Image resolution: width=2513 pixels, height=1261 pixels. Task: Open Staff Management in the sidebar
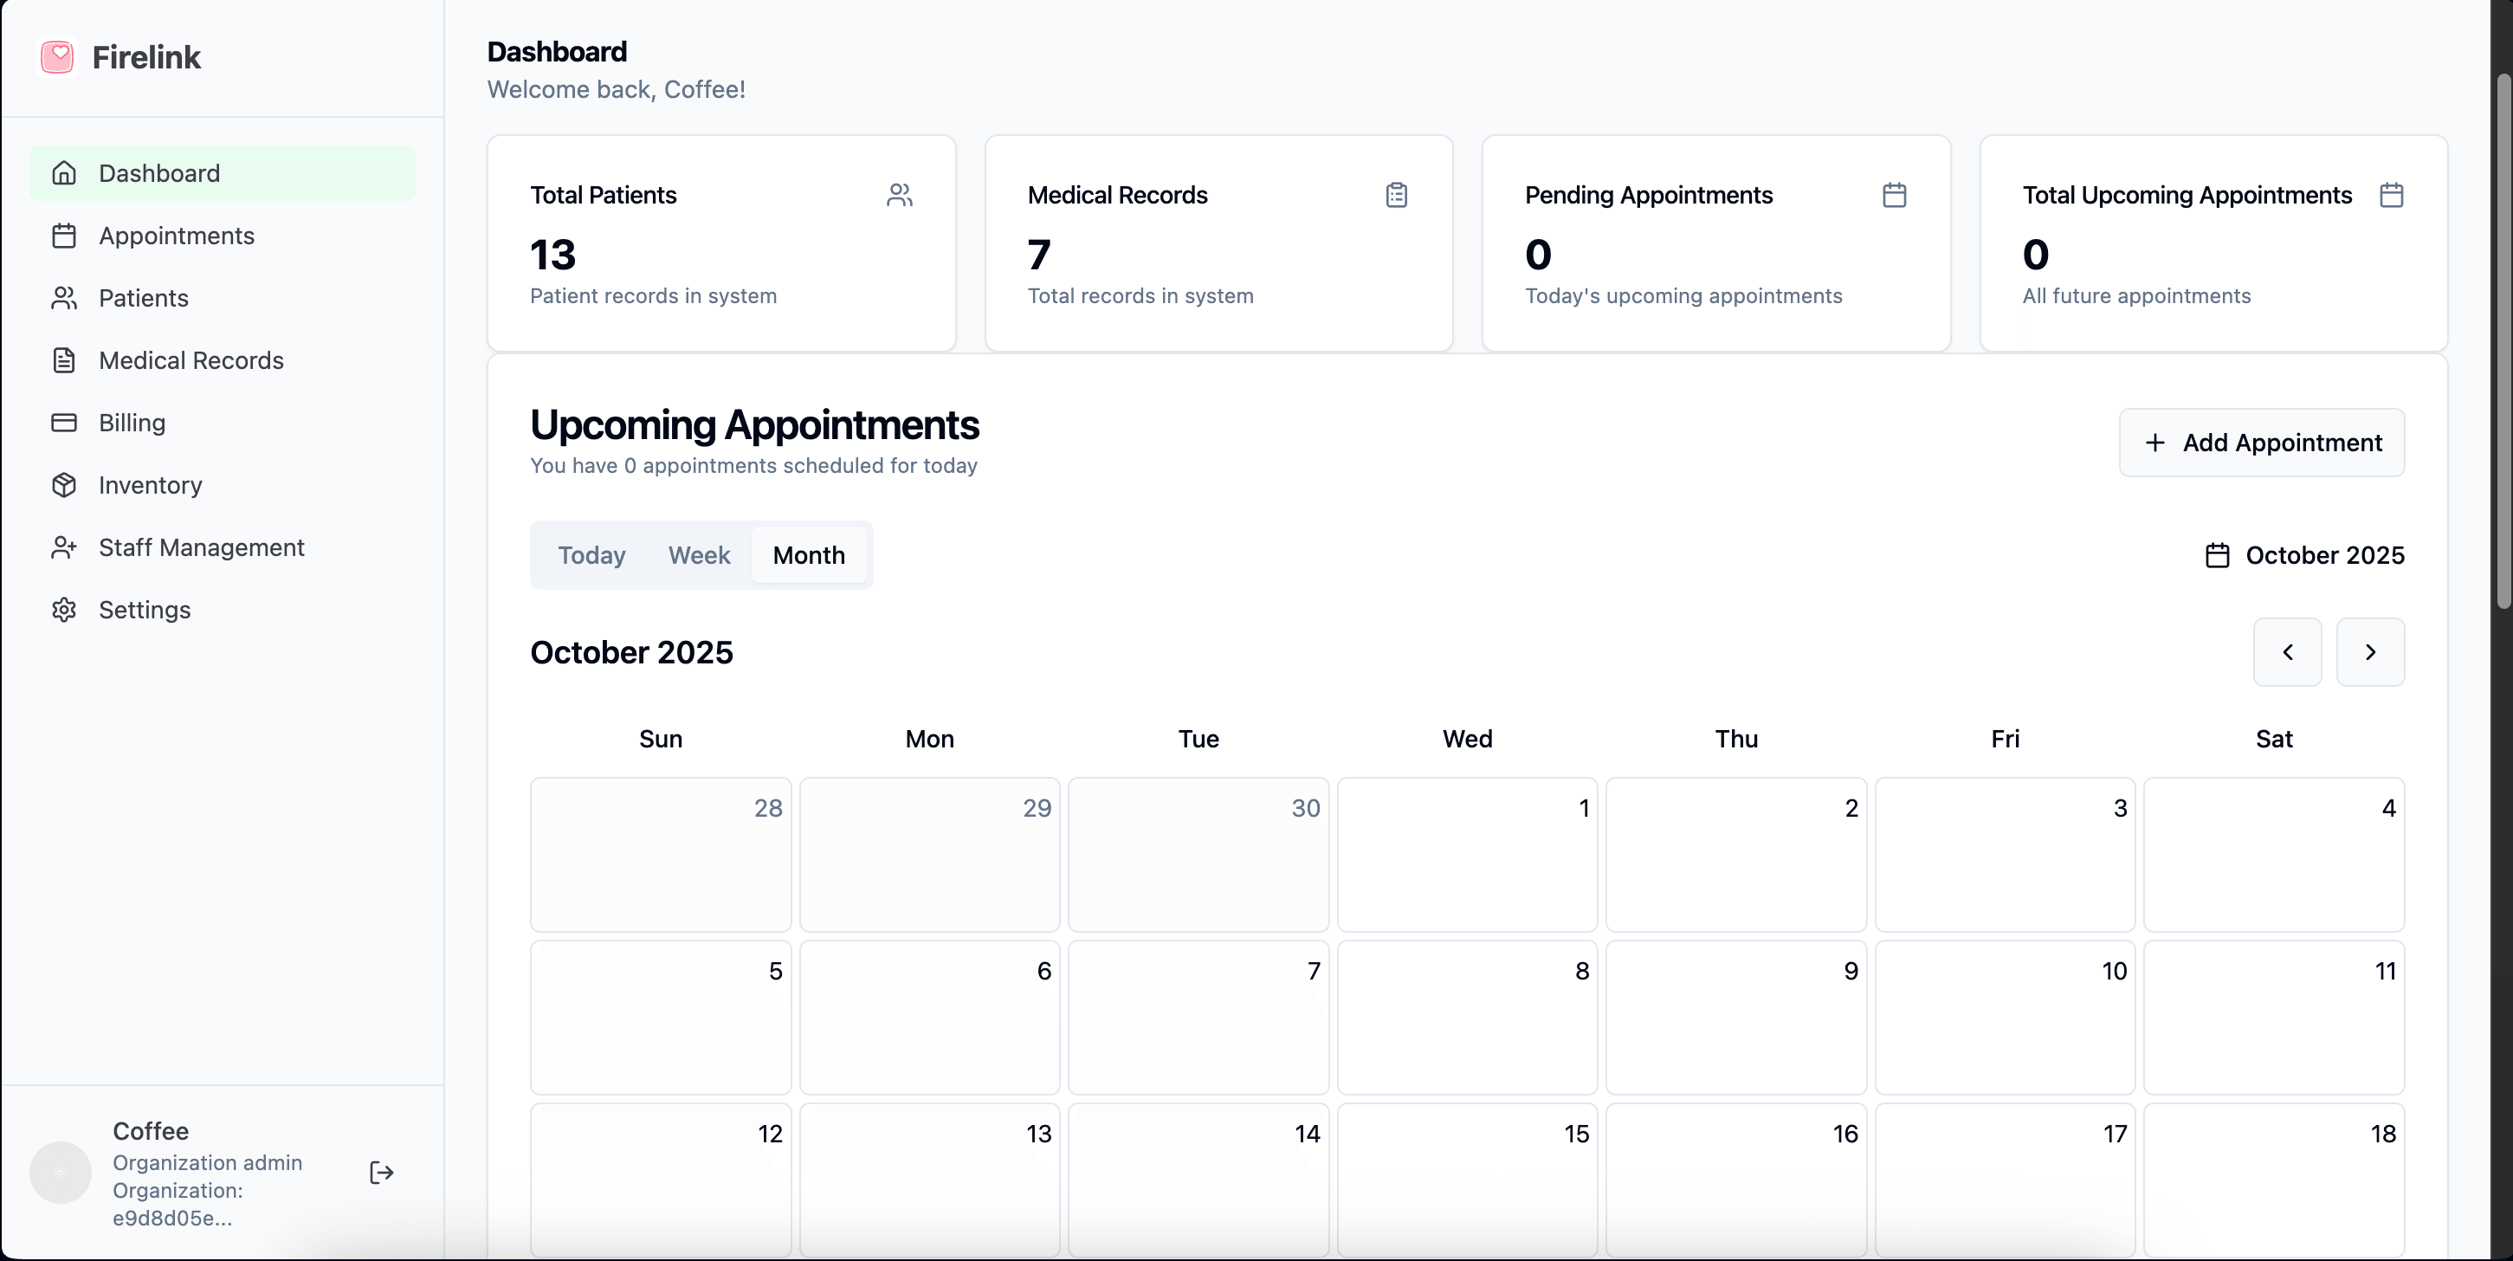201,547
